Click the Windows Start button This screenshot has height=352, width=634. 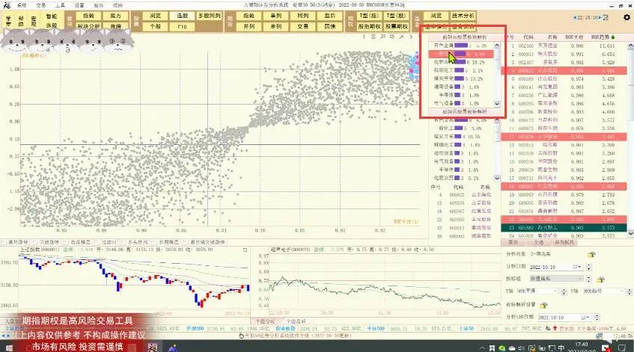point(7,348)
